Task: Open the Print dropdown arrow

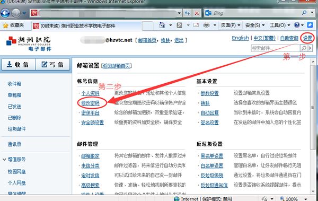Action: [215, 25]
